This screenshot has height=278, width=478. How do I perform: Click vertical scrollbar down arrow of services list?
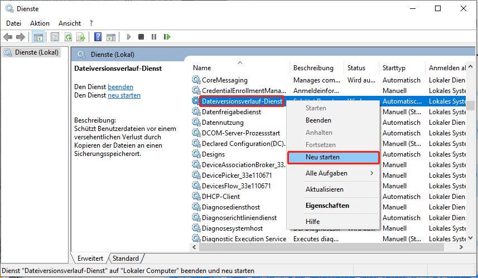[x=470, y=238]
